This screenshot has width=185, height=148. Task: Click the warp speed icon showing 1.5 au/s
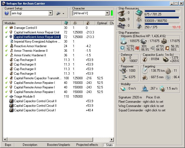162,89
